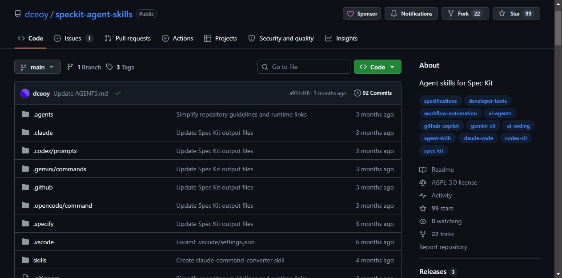
Task: Open the Code tab
Action: (x=30, y=38)
